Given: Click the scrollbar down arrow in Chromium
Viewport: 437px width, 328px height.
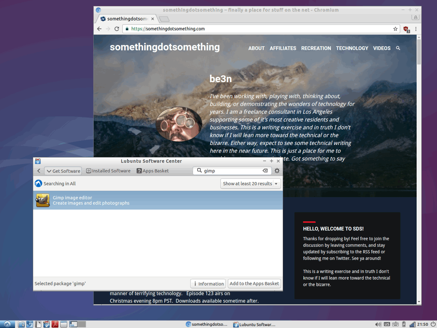Looking at the screenshot, I should pyautogui.click(x=419, y=302).
